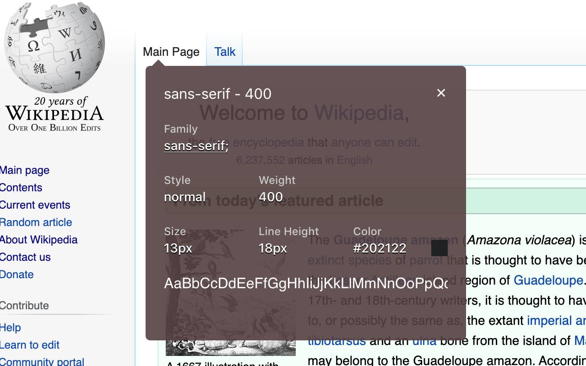Open the Main page sidebar link
The width and height of the screenshot is (586, 366).
[x=24, y=170]
